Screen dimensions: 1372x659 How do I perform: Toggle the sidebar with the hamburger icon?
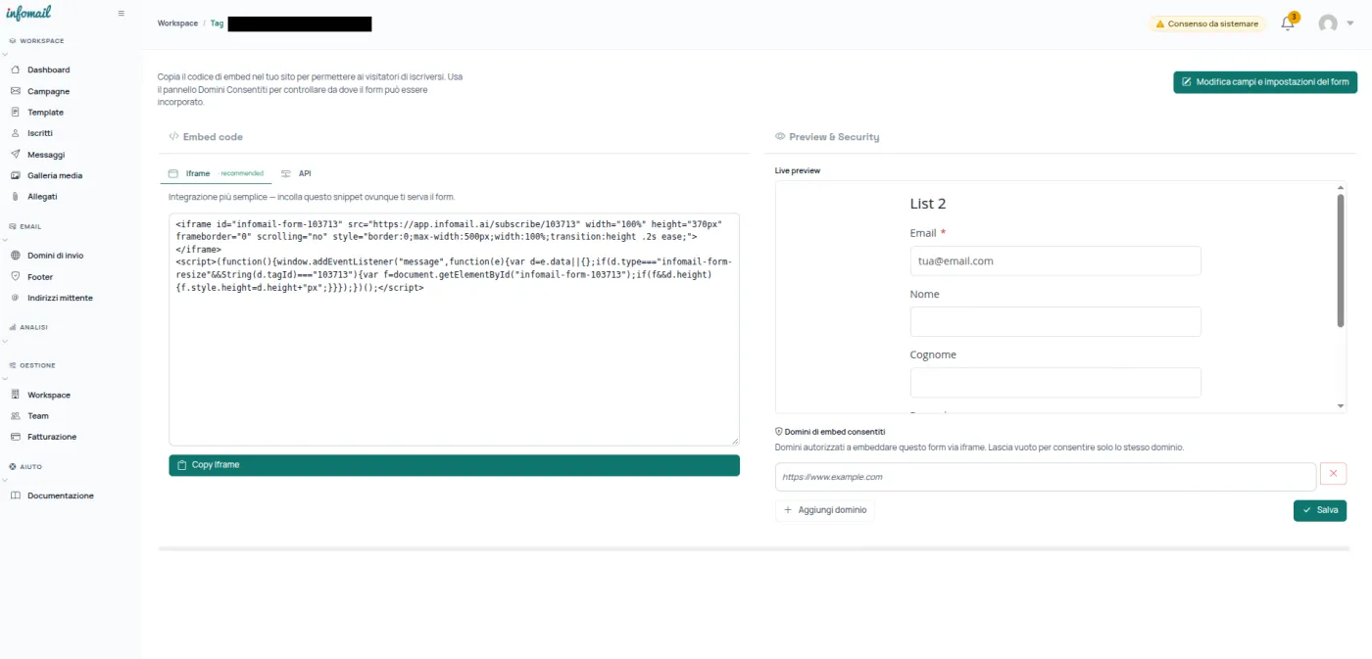[x=121, y=14]
